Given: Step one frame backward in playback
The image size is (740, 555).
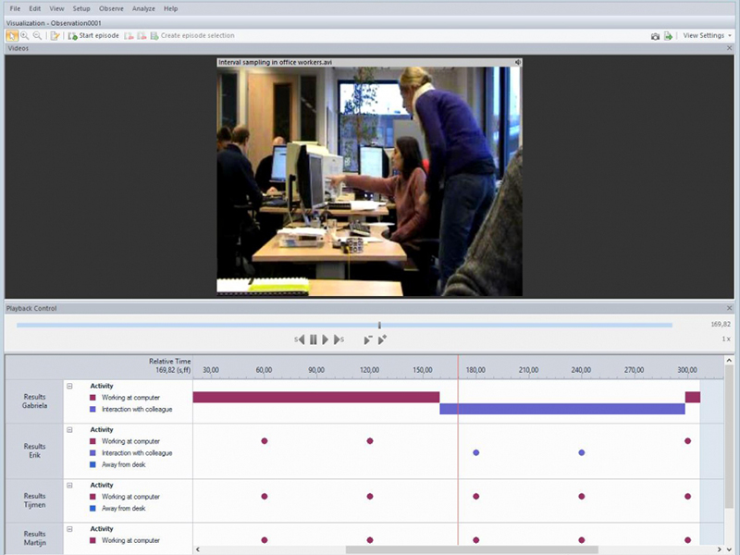Looking at the screenshot, I should click(301, 339).
